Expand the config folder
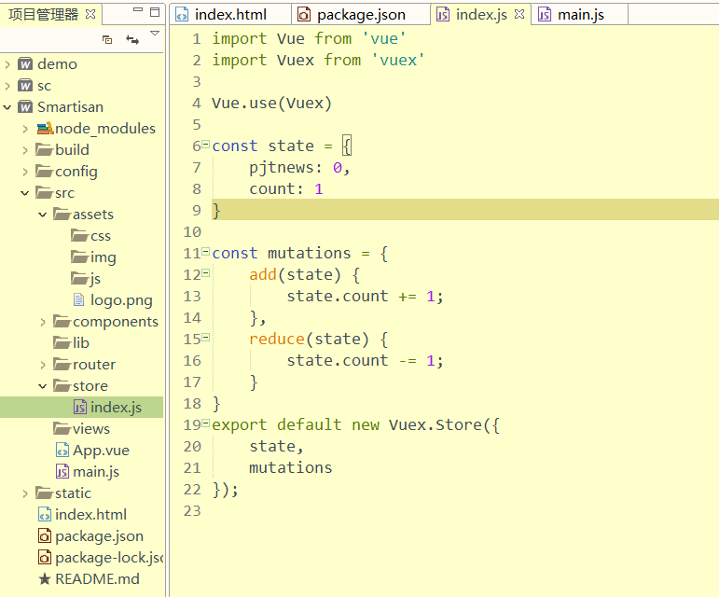Image resolution: width=719 pixels, height=597 pixels. pyautogui.click(x=25, y=172)
